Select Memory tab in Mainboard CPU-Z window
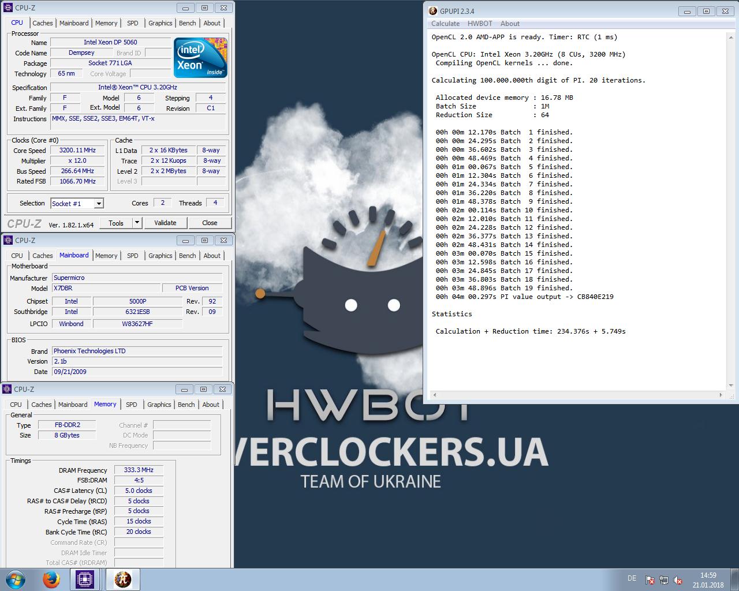Image resolution: width=739 pixels, height=591 pixels. (106, 256)
